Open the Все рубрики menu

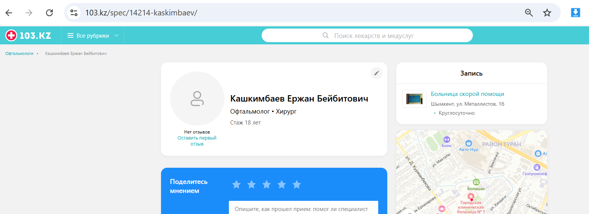[93, 36]
